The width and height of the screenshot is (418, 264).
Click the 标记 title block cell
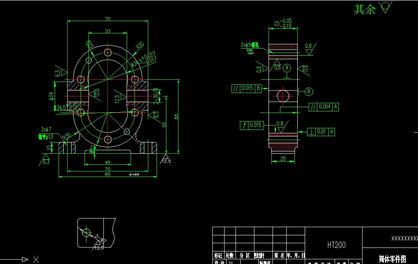click(x=218, y=255)
